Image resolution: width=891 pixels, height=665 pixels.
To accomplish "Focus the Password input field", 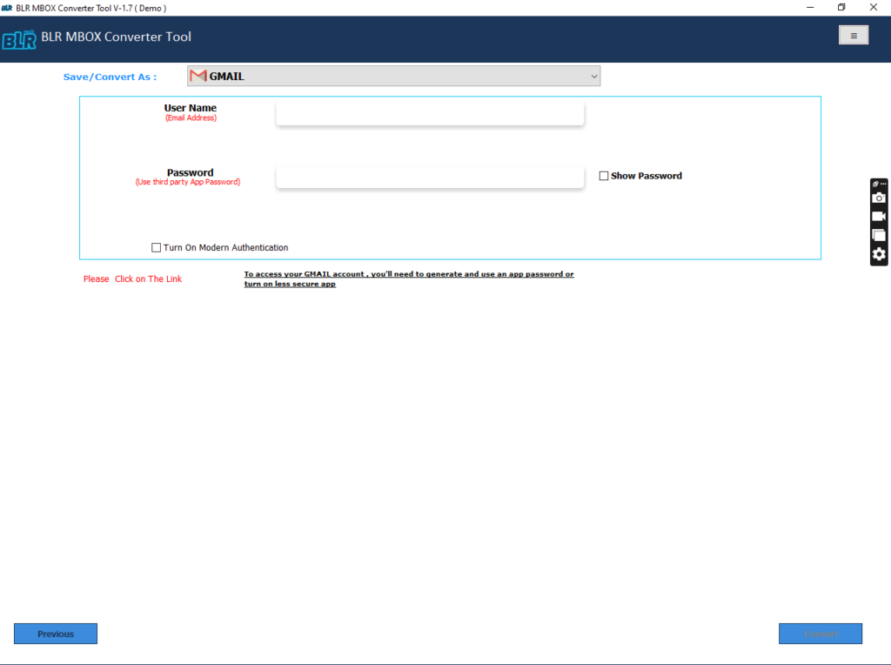I will point(430,177).
